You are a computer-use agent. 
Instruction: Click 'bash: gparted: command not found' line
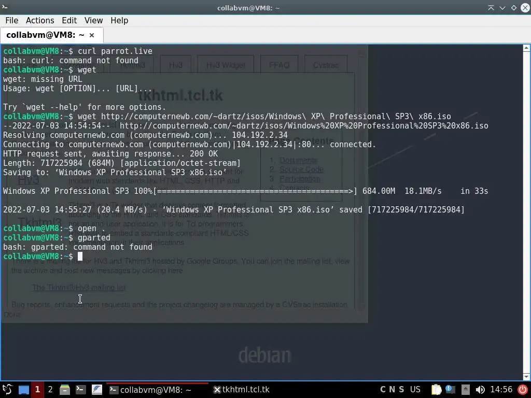78,247
